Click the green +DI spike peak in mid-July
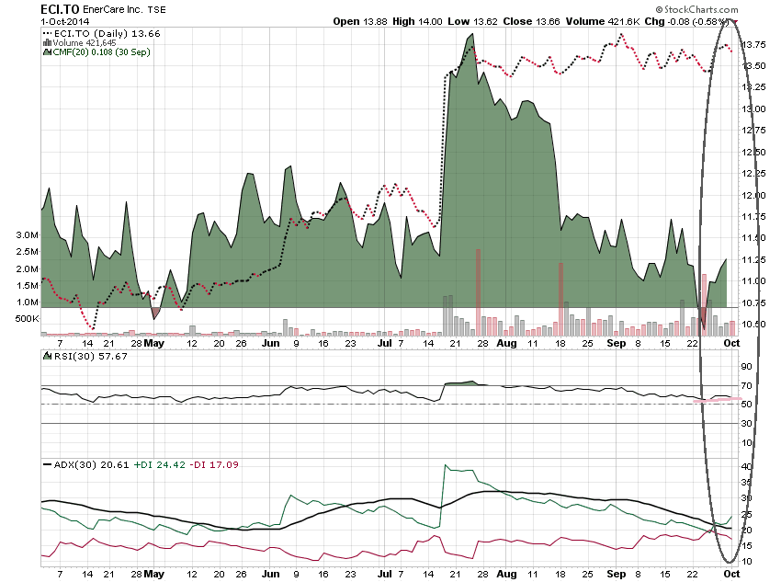 point(446,465)
